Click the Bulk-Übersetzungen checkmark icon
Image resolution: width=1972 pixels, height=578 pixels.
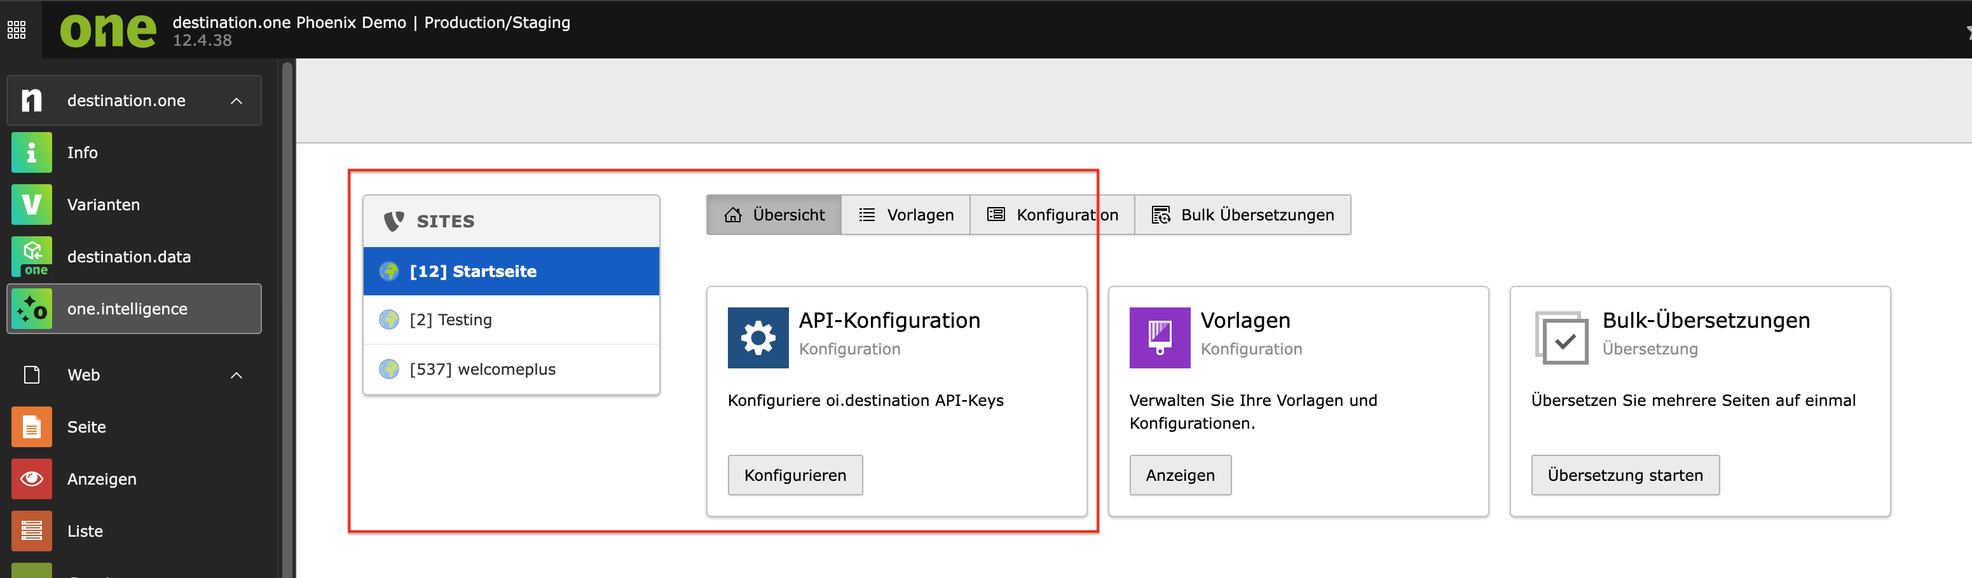1562,338
